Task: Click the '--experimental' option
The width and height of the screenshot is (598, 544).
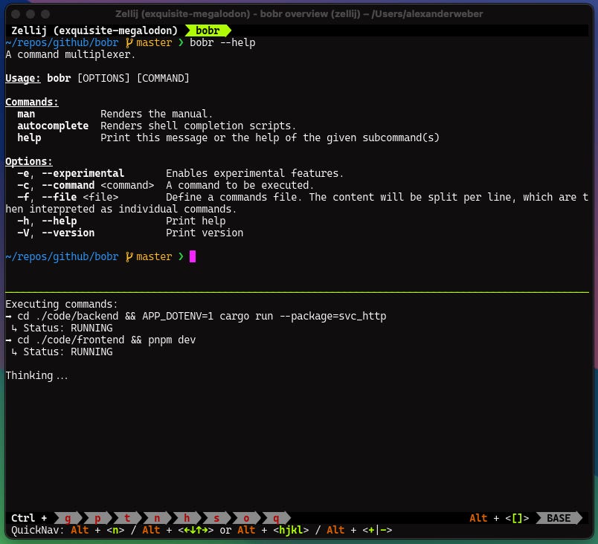Action: 83,173
